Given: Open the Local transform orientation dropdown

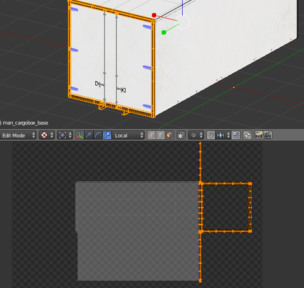Looking at the screenshot, I should (x=129, y=135).
